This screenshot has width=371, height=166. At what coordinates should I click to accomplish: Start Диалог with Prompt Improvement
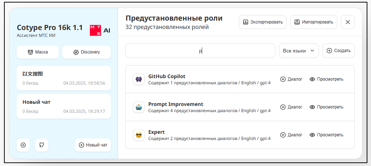tap(291, 107)
